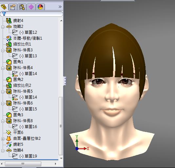Focus the feature tree filter field
Image resolution: width=175 pixels, height=168 pixels.
pos(31,14)
